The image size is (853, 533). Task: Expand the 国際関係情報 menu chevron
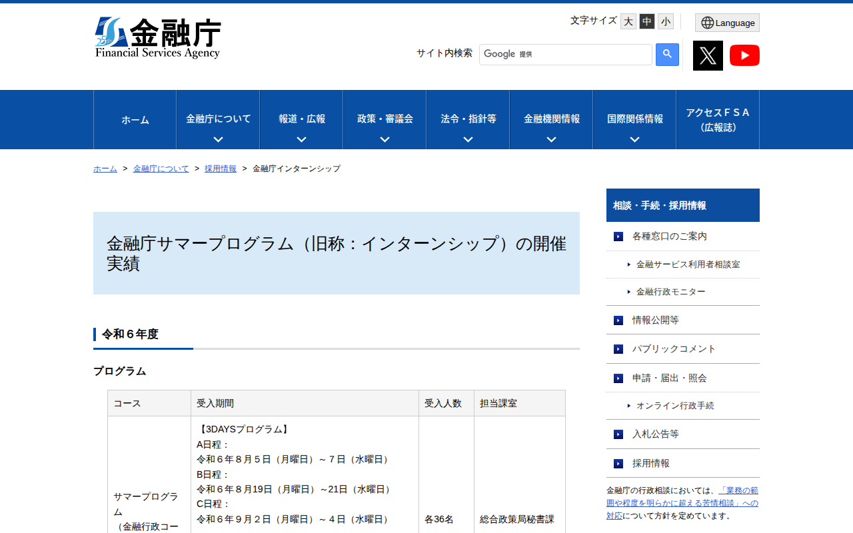click(x=634, y=140)
